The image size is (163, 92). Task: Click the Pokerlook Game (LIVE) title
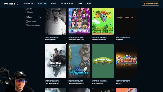tap(77, 40)
